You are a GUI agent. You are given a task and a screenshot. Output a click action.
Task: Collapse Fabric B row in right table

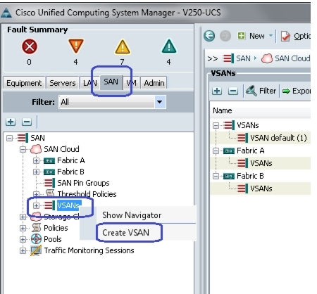click(x=216, y=176)
